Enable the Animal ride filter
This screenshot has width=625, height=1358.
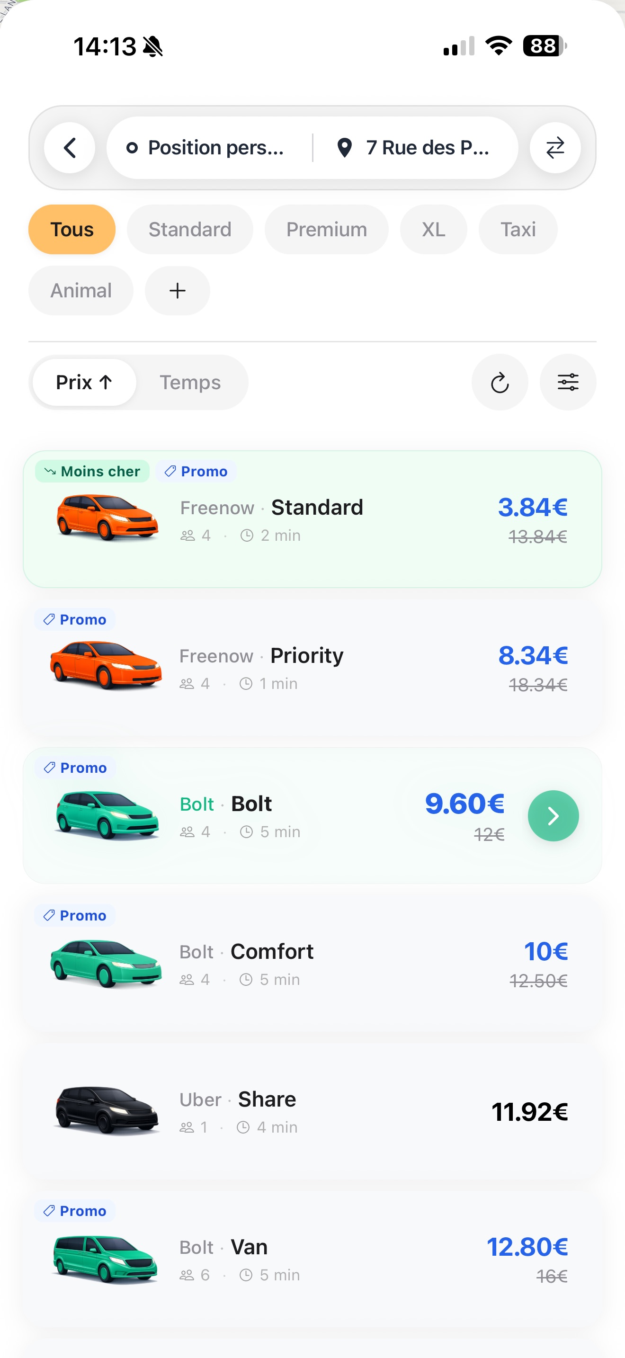point(80,290)
